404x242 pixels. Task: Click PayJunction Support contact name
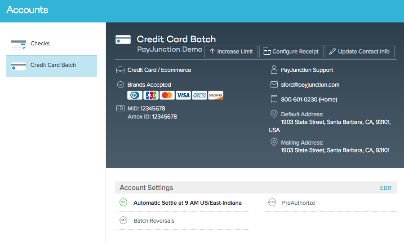(307, 70)
